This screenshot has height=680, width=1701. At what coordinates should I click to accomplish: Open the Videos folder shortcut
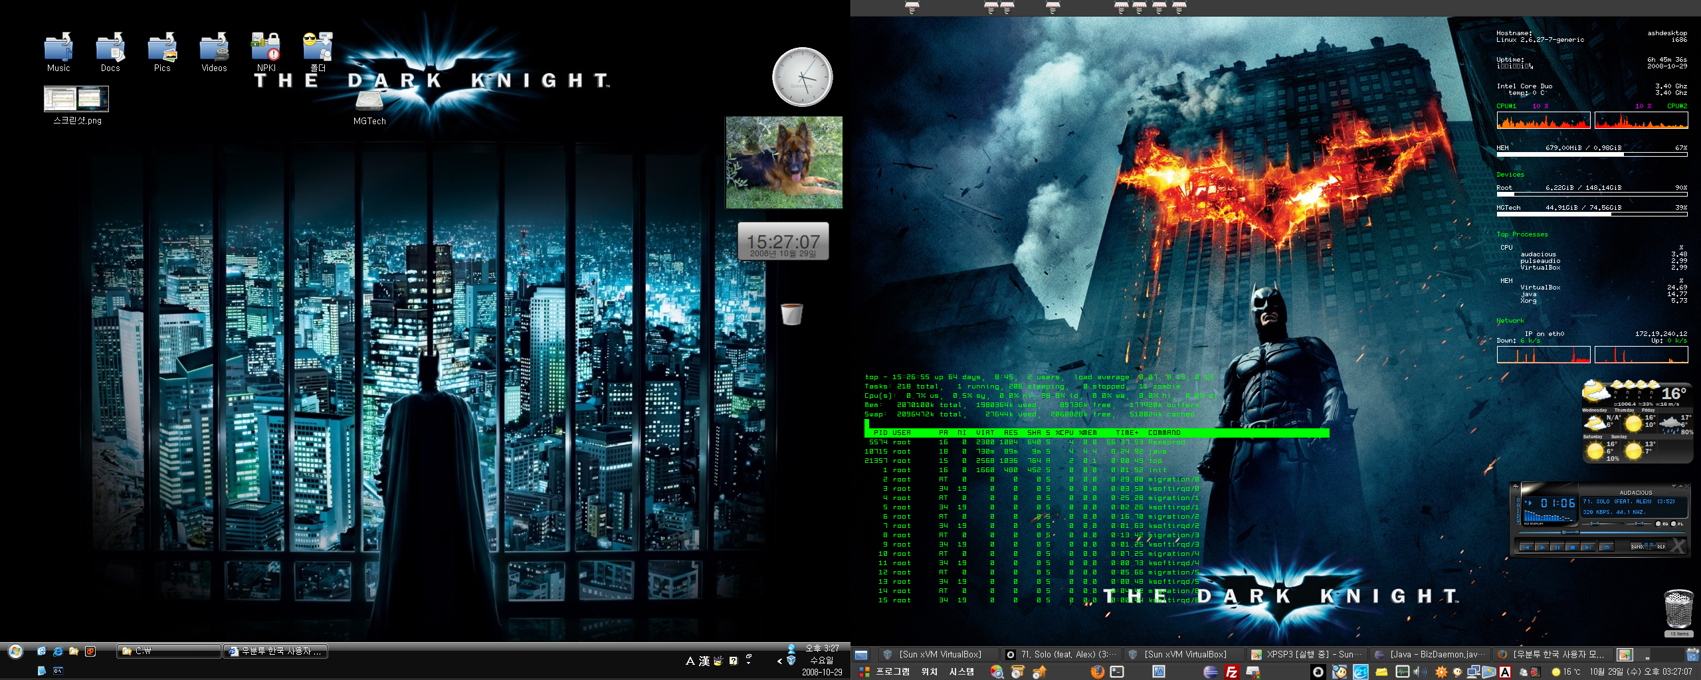[x=214, y=52]
